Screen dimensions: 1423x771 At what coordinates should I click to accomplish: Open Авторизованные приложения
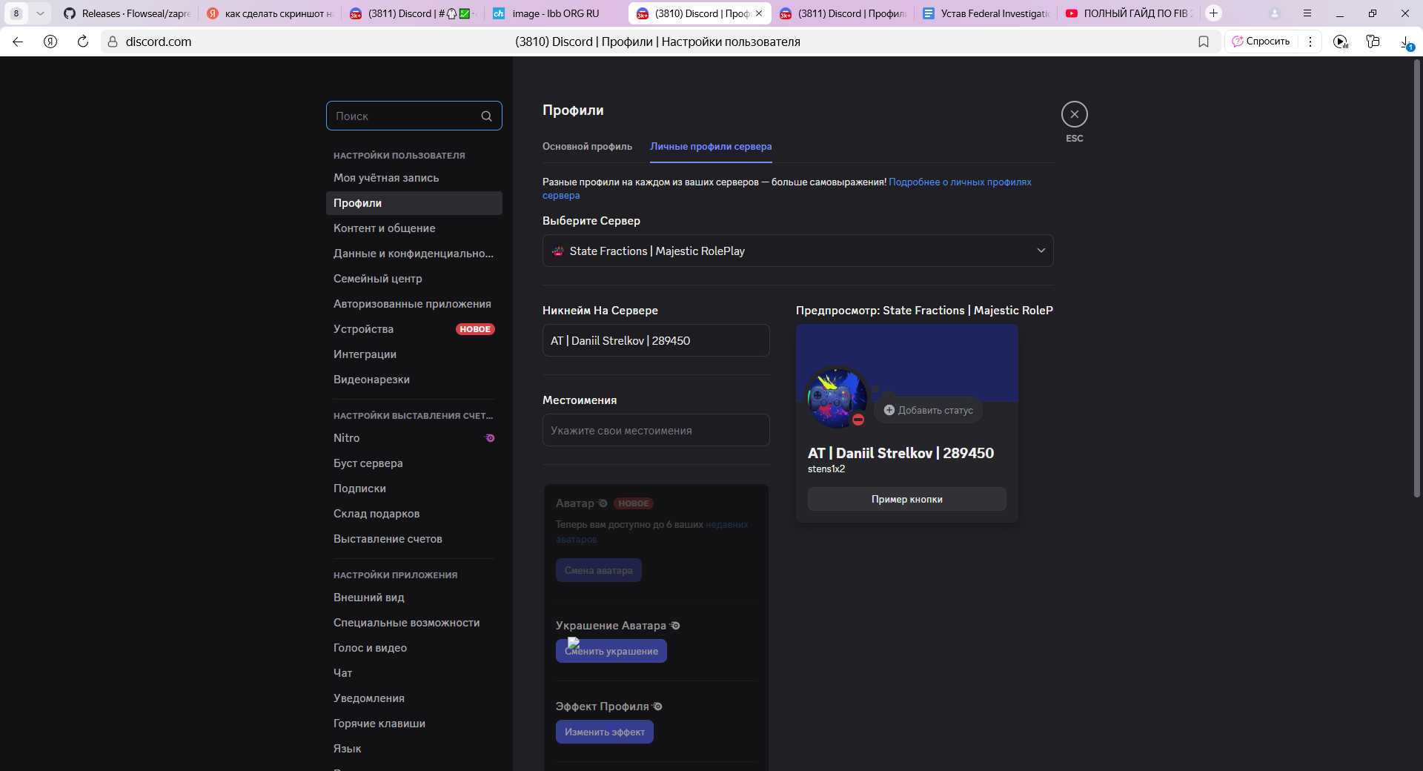point(414,304)
